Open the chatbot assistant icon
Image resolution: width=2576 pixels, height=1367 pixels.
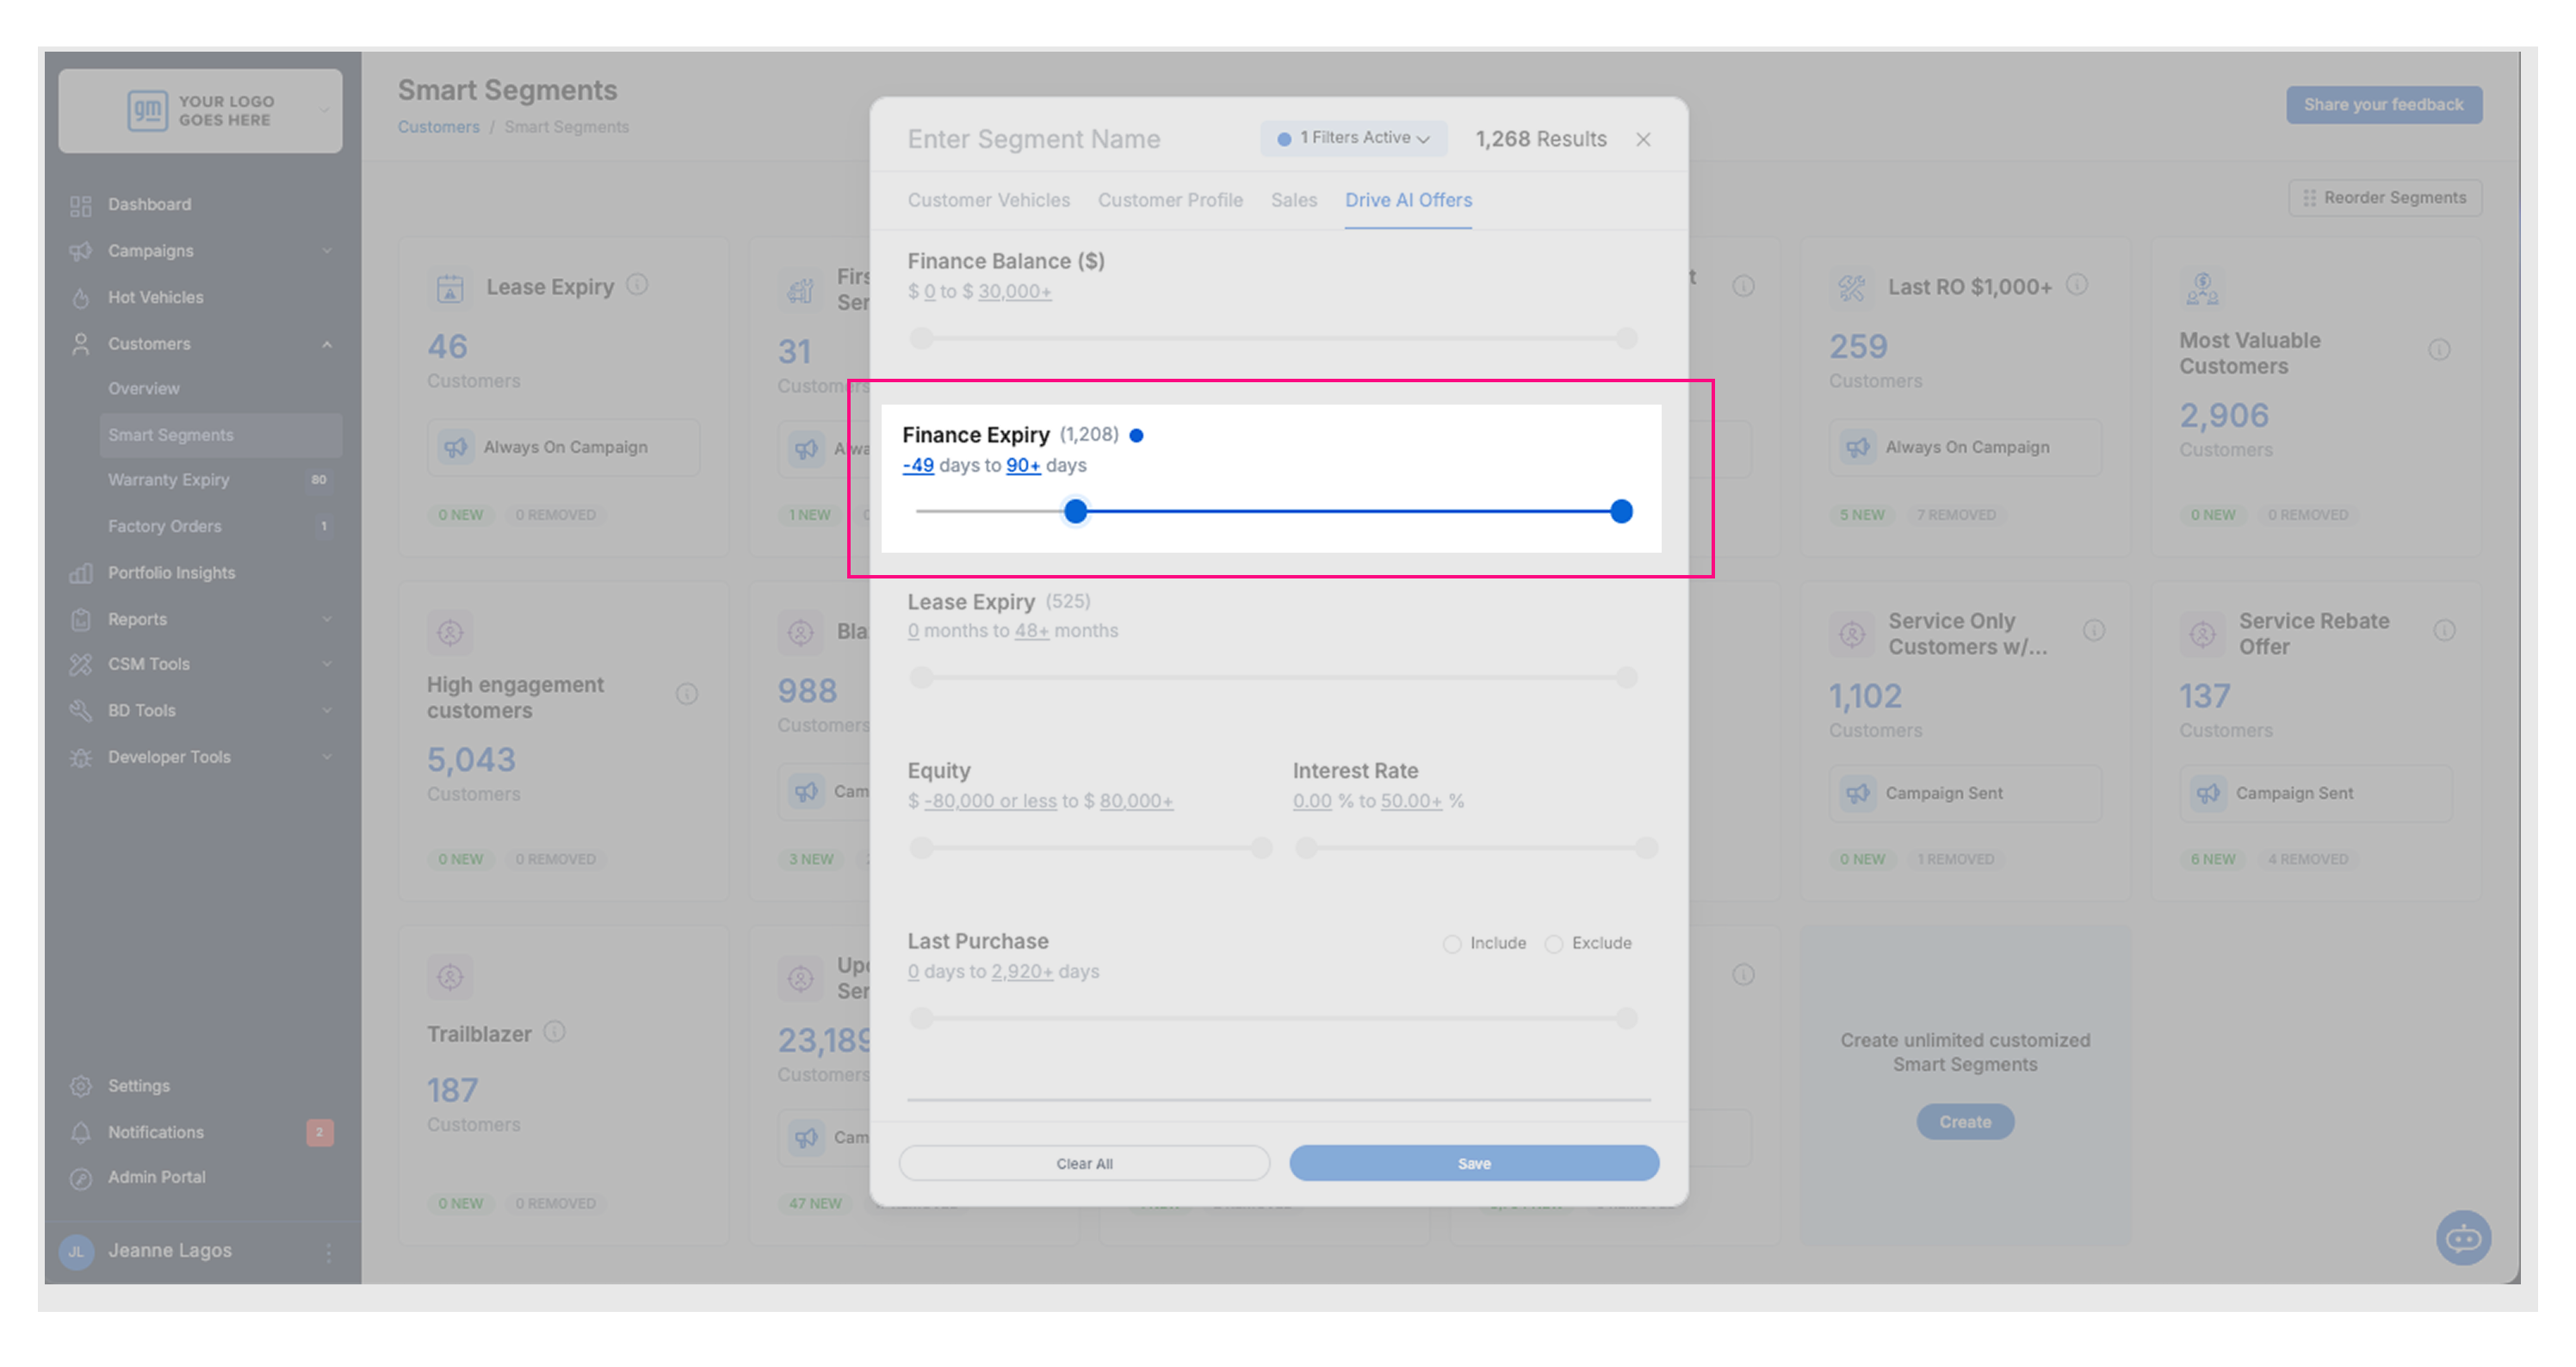(2462, 1238)
